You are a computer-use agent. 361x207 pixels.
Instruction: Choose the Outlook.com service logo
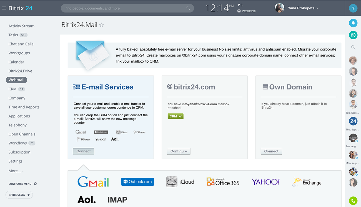[x=137, y=182]
